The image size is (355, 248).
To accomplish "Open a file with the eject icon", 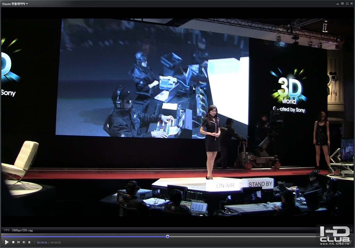I will pyautogui.click(x=29, y=242).
